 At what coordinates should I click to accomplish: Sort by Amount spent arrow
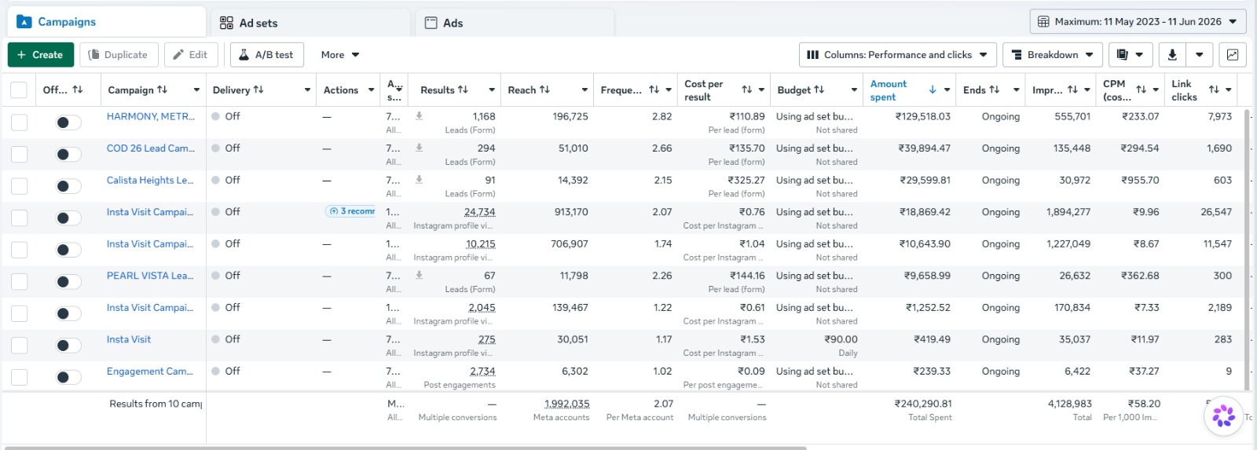pos(933,90)
